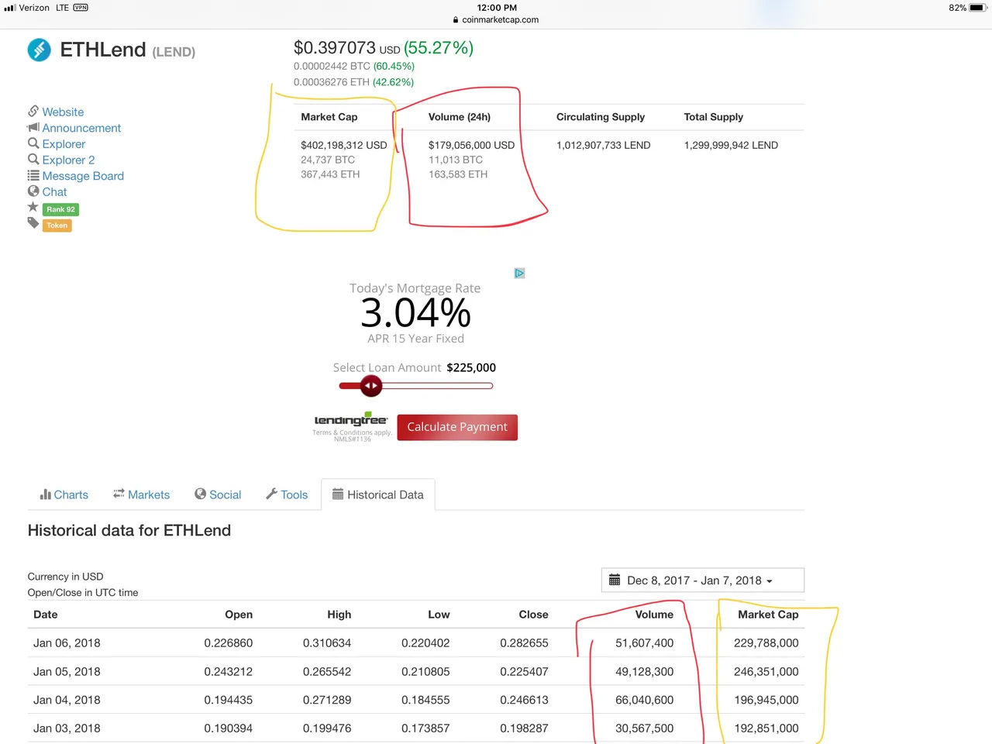This screenshot has width=992, height=744.
Task: Click the Close column header
Action: coord(533,615)
